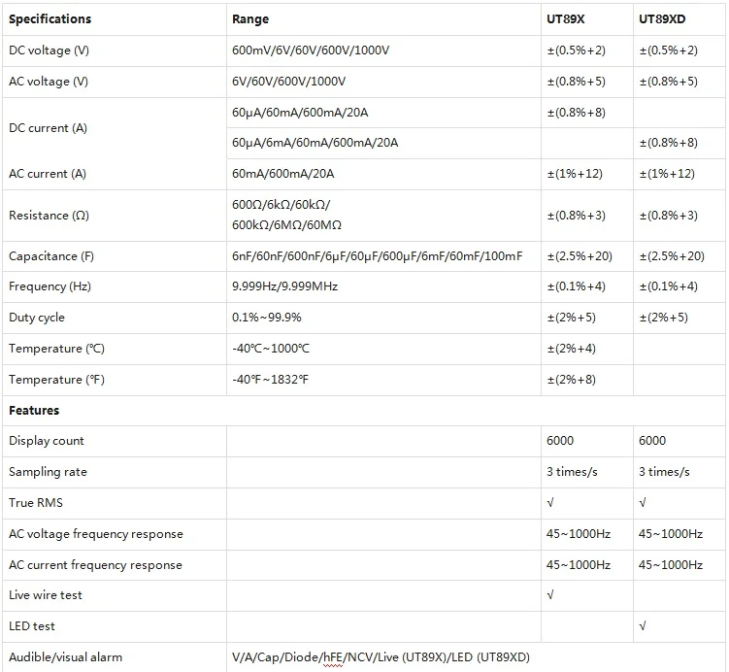Select the Resistance (Ω) row label
The width and height of the screenshot is (729, 672).
click(x=49, y=216)
